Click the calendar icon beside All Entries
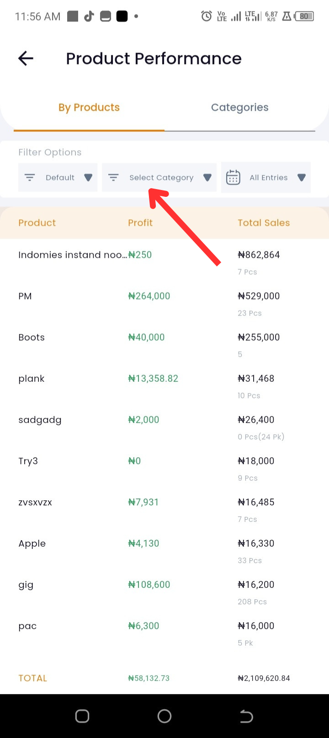The height and width of the screenshot is (738, 329). click(233, 177)
